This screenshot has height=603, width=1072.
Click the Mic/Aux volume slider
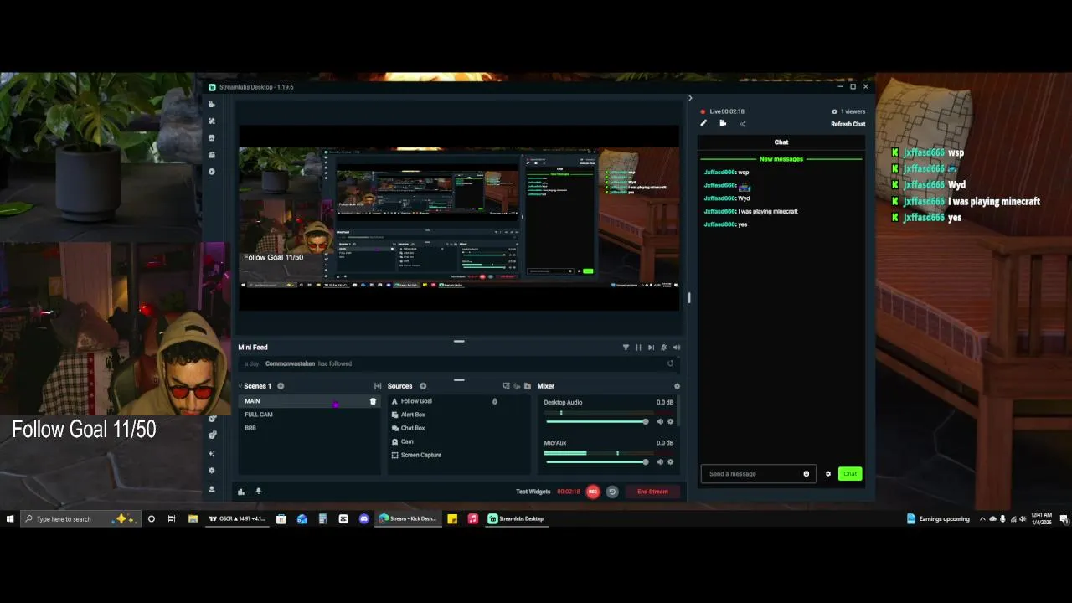tap(595, 461)
